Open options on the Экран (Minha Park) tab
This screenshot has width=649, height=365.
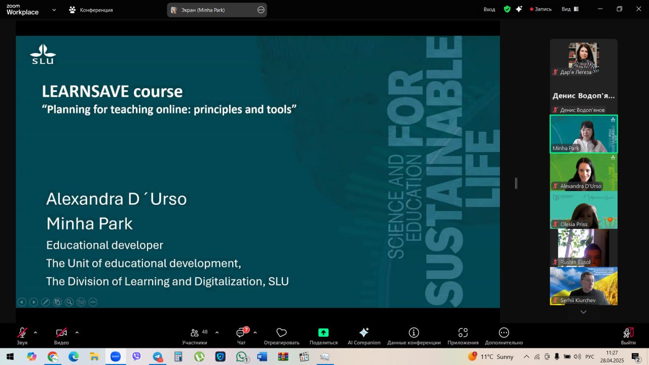click(261, 10)
